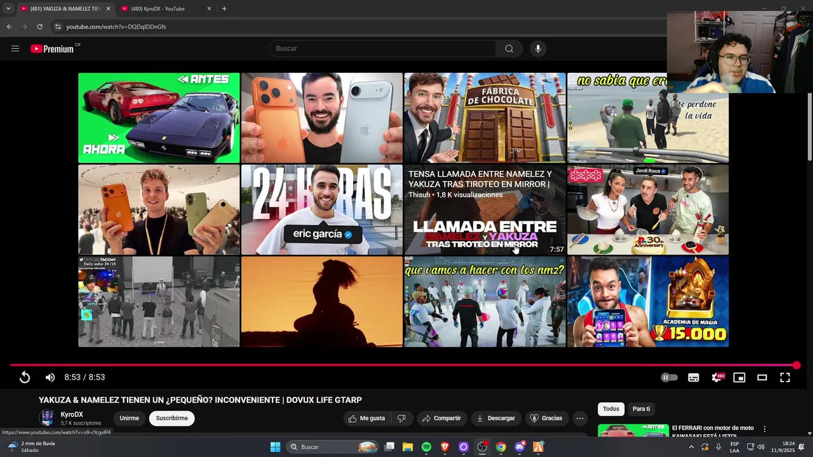The width and height of the screenshot is (813, 457).
Task: Show hidden system tray icons
Action: pyautogui.click(x=691, y=447)
